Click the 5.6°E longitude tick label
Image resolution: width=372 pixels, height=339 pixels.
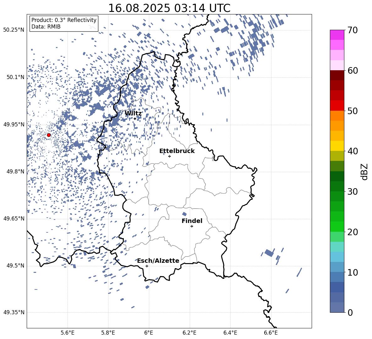[68, 333]
